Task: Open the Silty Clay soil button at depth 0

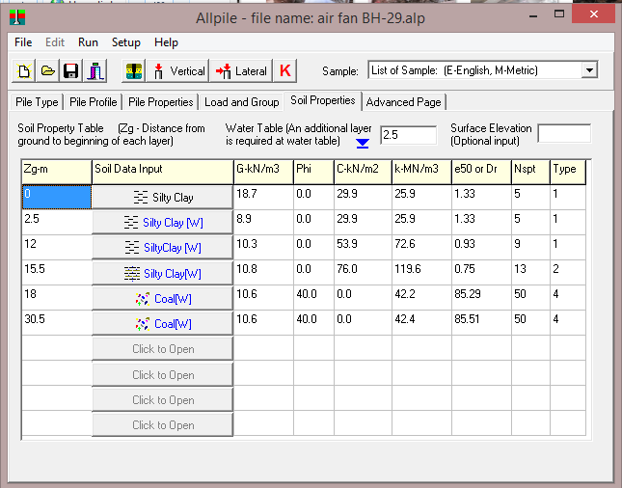Action: 163,197
